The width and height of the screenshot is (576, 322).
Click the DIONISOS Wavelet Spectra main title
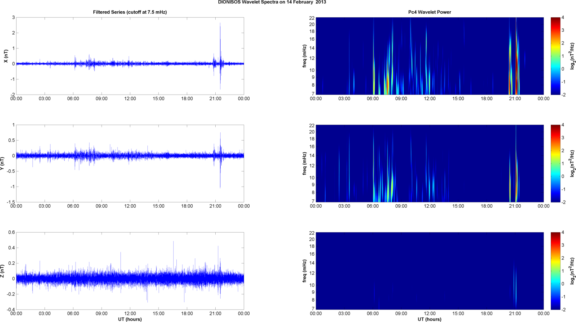272,2
